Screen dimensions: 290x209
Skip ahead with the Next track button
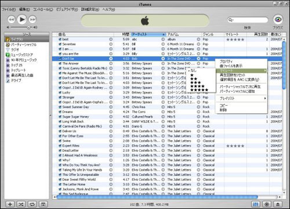pos(32,20)
